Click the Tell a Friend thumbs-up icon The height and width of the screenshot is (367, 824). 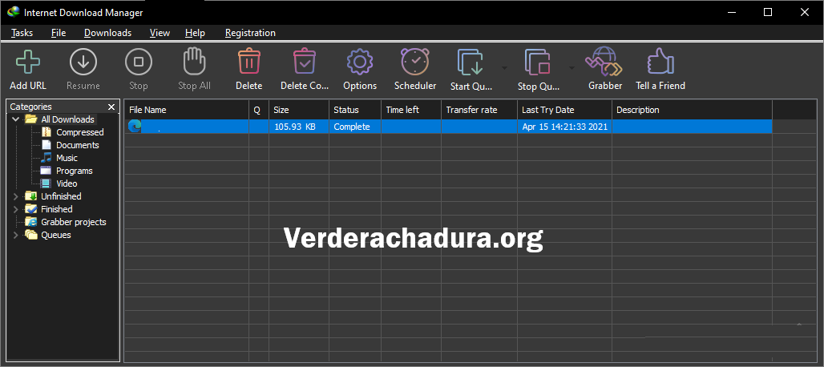tap(660, 62)
